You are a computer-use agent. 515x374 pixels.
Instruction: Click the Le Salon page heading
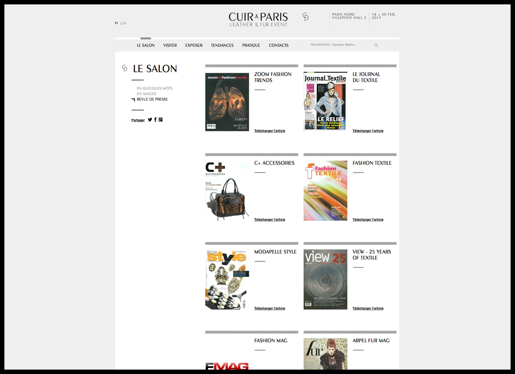154,69
